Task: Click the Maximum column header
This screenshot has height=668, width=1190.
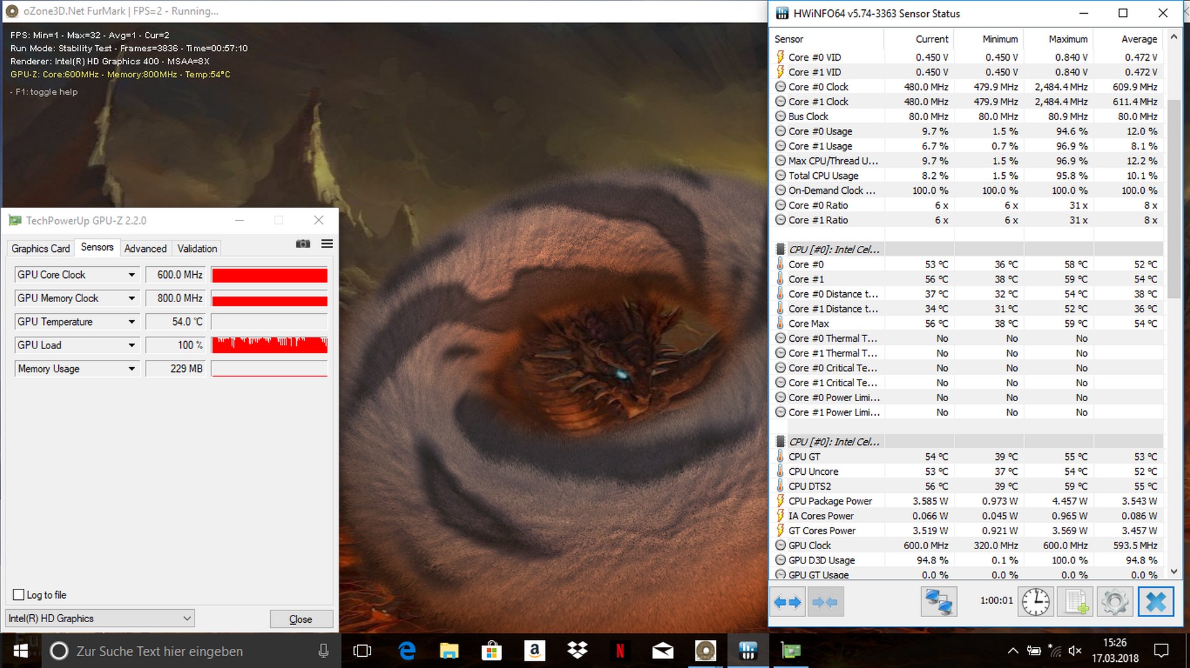Action: 1058,39
